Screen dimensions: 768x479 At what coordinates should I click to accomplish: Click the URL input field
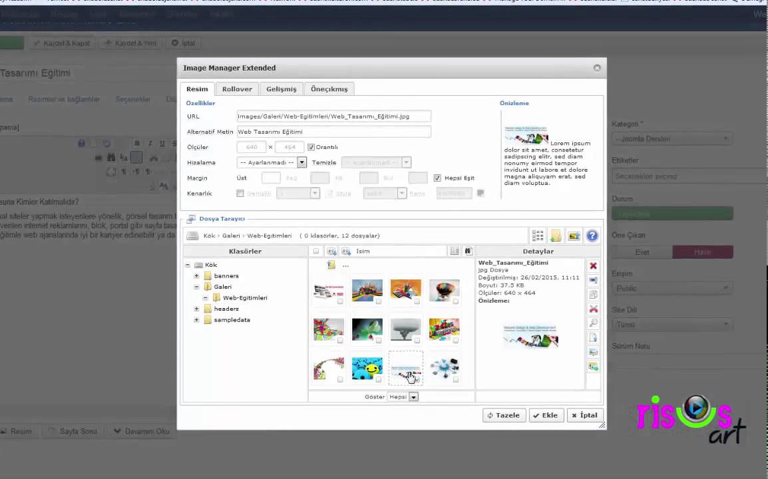click(334, 116)
